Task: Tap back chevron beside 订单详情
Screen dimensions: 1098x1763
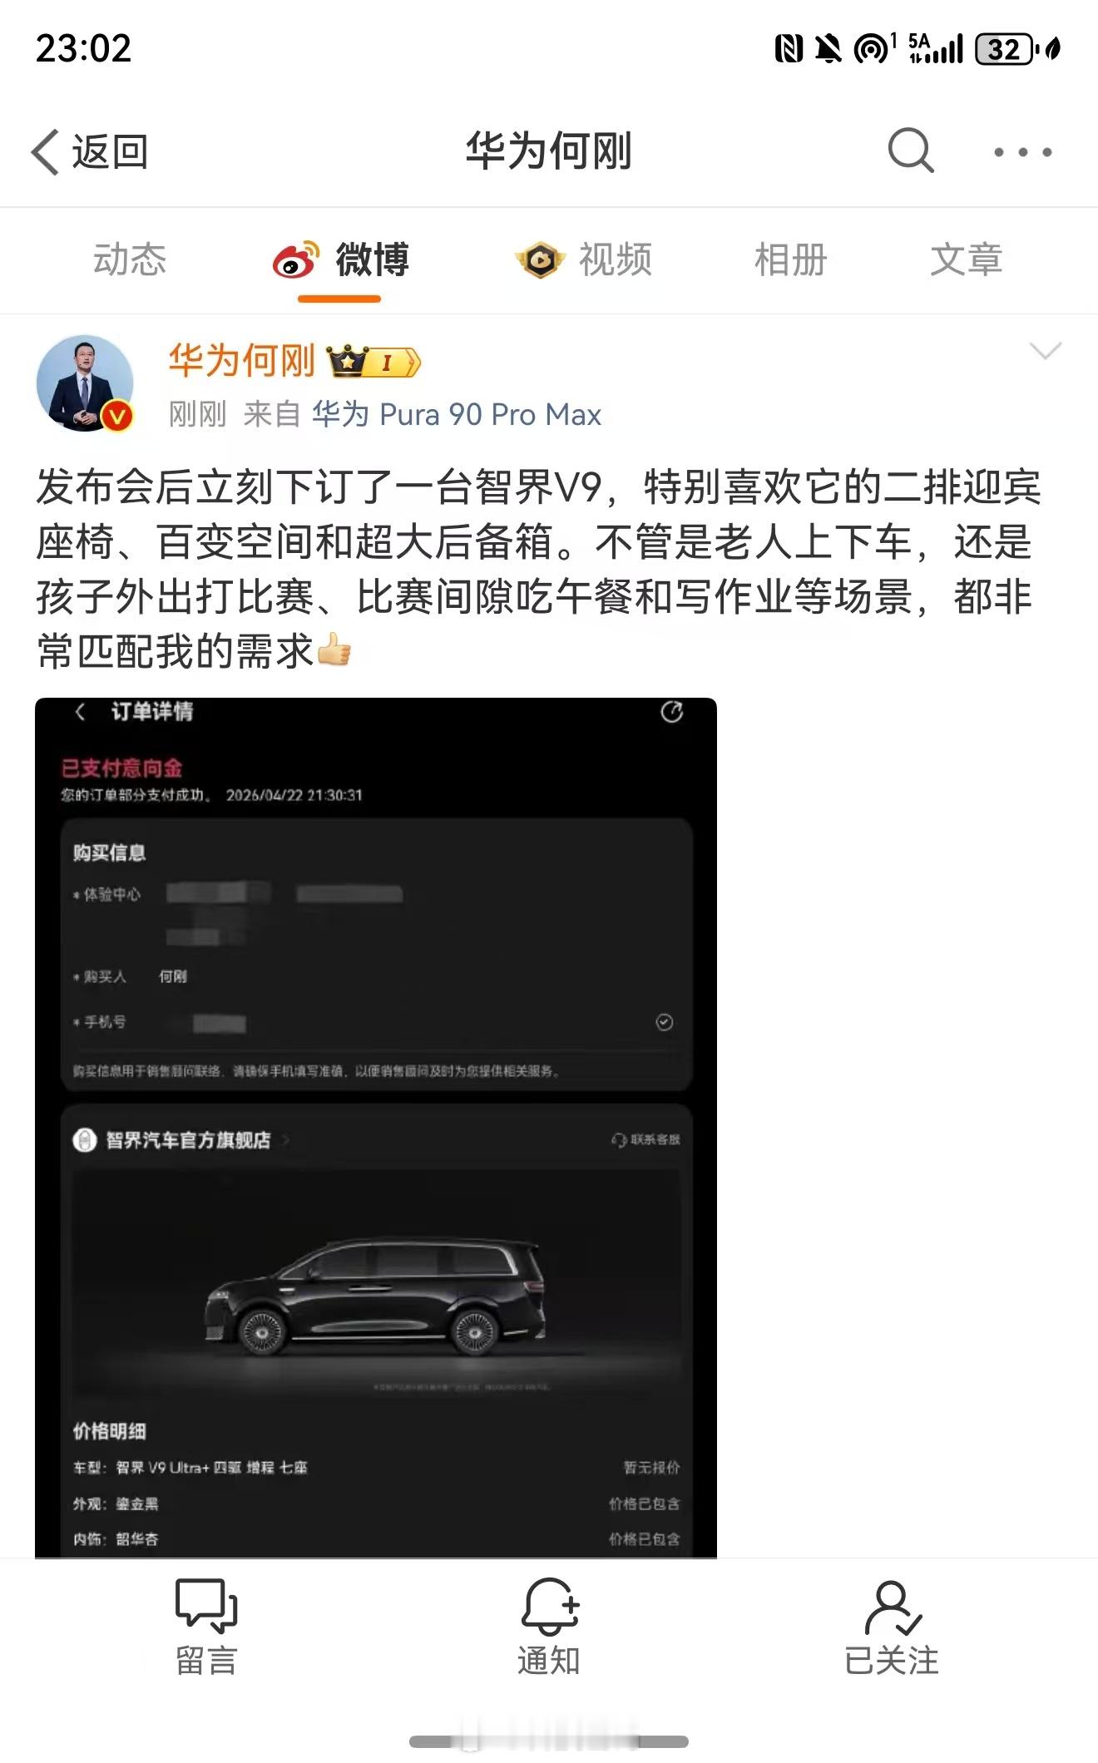Action: (x=81, y=712)
